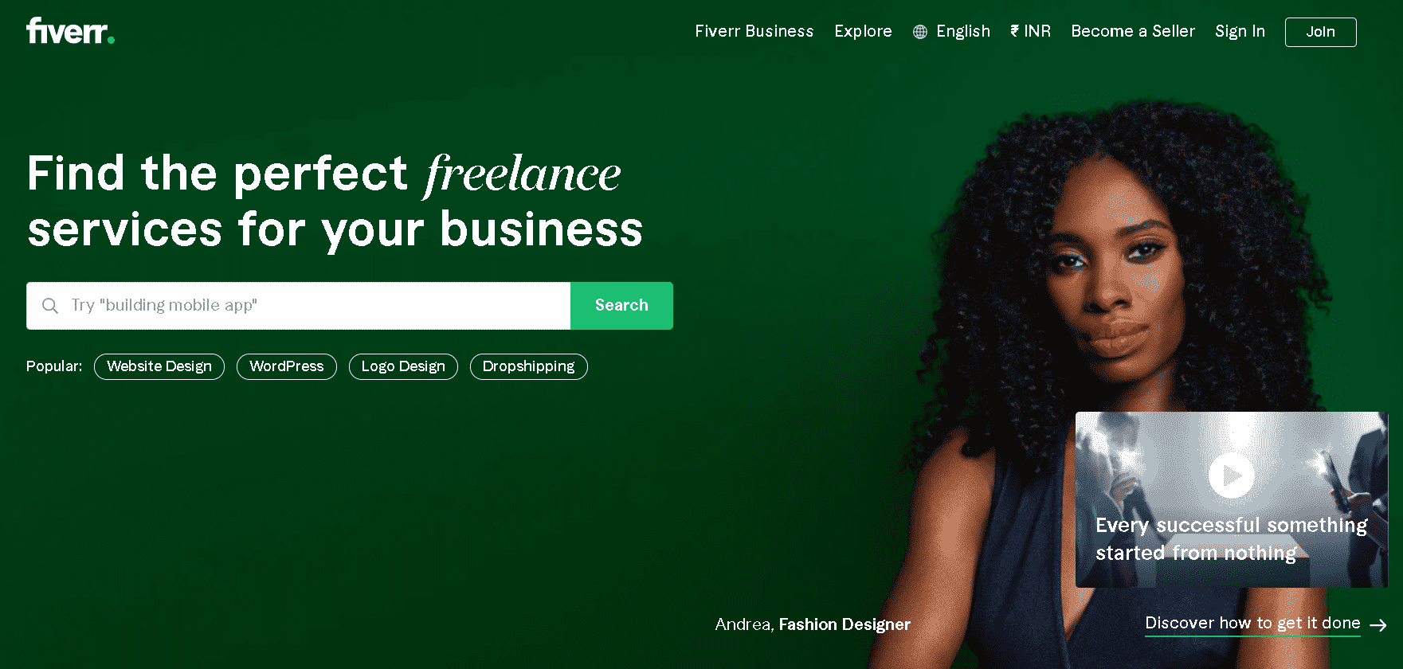
Task: Open Fiverr Business menu item
Action: pyautogui.click(x=754, y=31)
